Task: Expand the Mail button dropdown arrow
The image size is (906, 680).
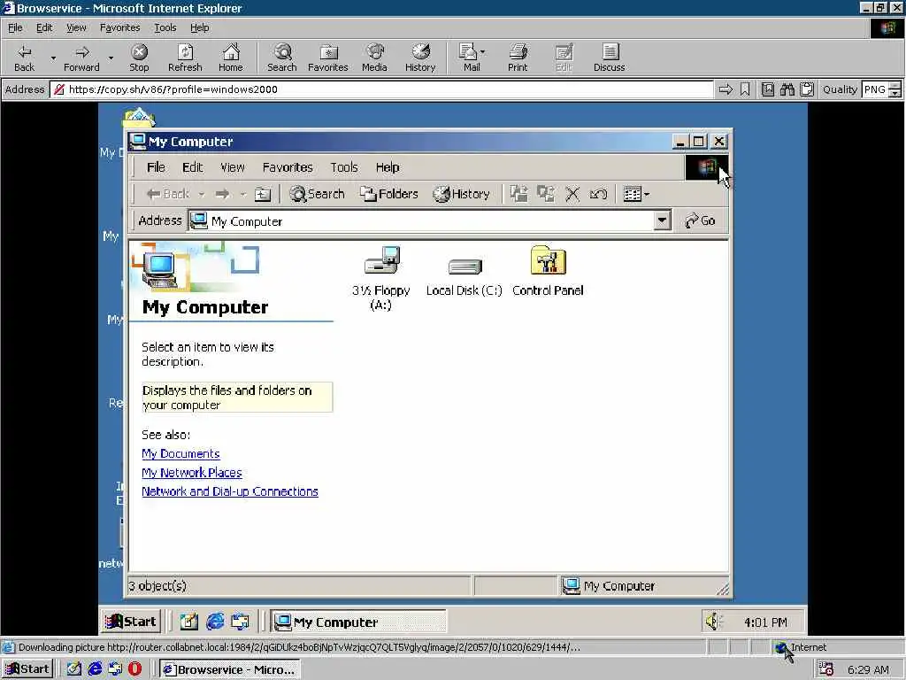Action: (483, 52)
